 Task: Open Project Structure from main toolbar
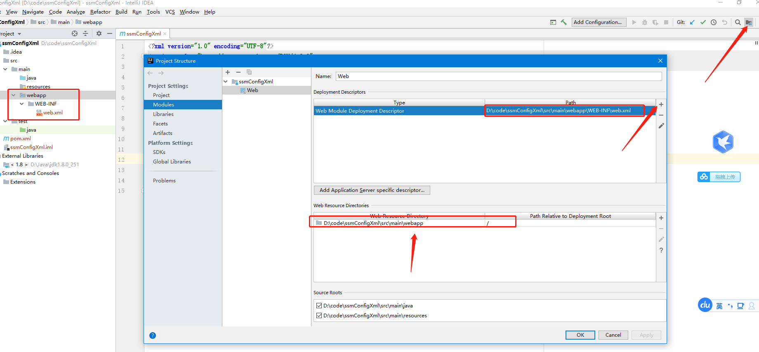(x=749, y=22)
